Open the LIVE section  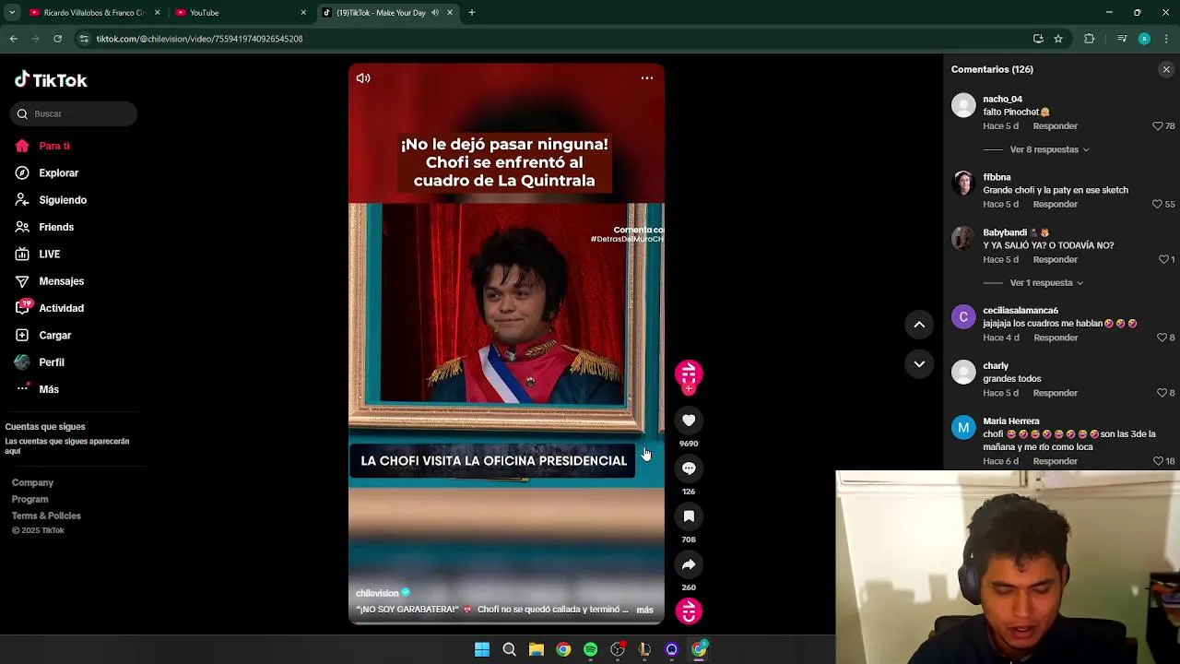click(x=37, y=255)
